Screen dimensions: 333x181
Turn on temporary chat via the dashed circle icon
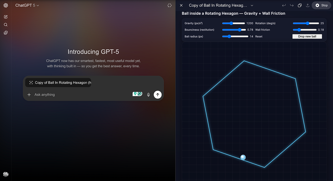tap(170, 6)
